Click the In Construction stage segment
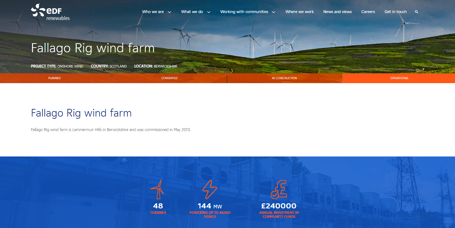The height and width of the screenshot is (228, 455). 285,78
